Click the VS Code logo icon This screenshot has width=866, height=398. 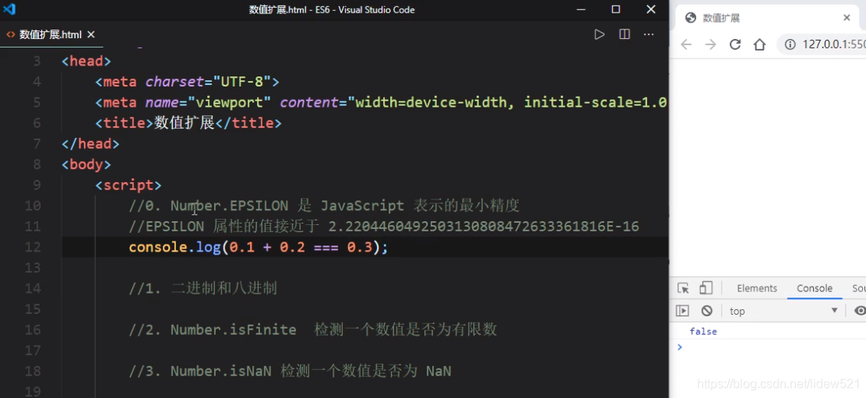[x=9, y=9]
